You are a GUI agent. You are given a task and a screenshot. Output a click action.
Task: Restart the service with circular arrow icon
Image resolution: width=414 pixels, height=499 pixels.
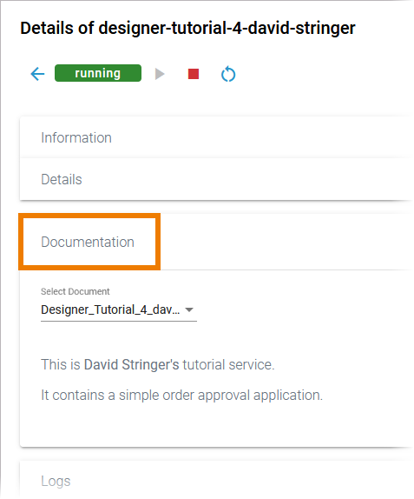click(228, 74)
